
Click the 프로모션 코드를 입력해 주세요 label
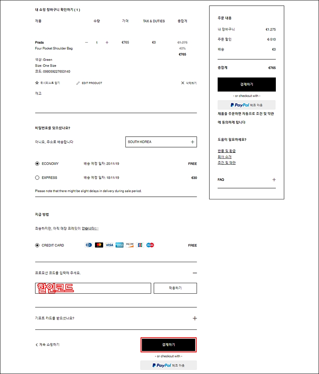[x=58, y=273]
